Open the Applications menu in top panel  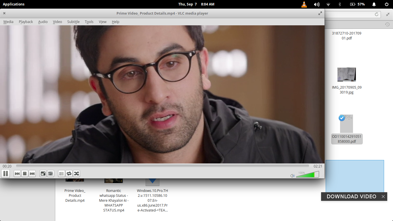click(x=14, y=4)
